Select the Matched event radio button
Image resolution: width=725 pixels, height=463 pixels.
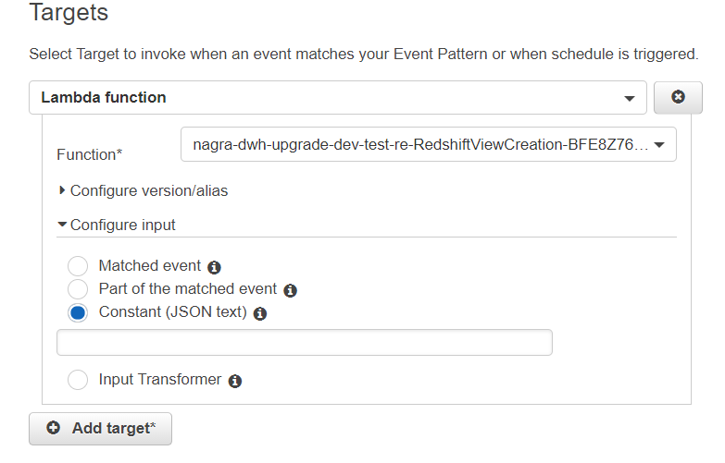[x=79, y=266]
